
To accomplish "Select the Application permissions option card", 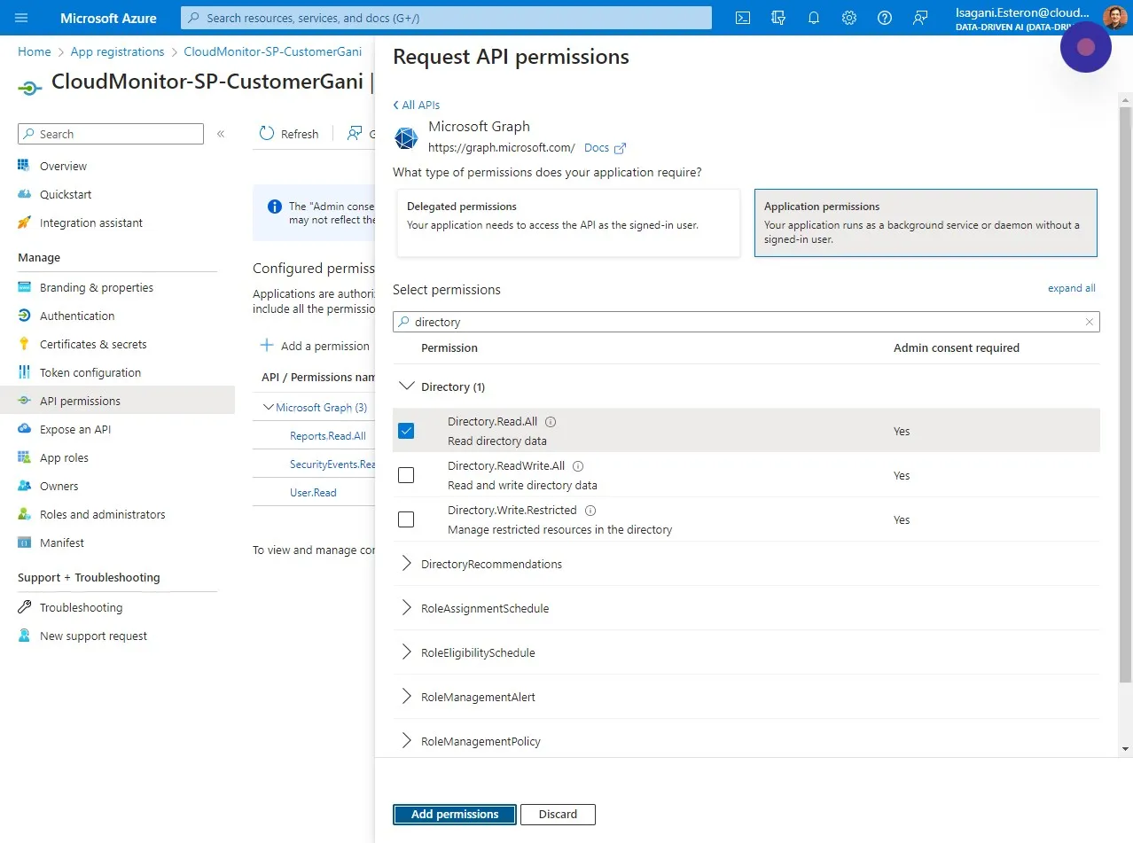I will point(926,222).
